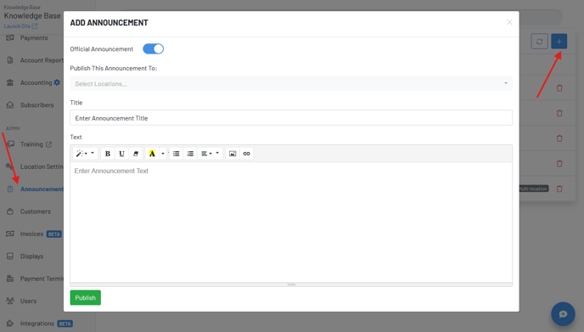The width and height of the screenshot is (584, 332).
Task: Expand the paragraph alignment dropdown
Action: coord(210,154)
